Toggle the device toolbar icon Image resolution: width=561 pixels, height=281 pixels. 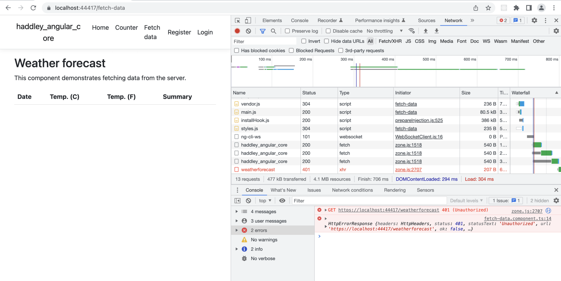click(248, 20)
